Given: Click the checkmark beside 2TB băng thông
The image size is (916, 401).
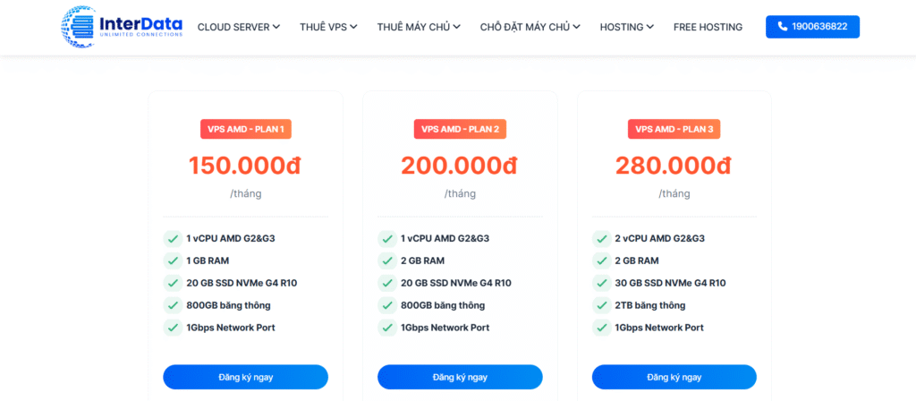Looking at the screenshot, I should pyautogui.click(x=601, y=305).
